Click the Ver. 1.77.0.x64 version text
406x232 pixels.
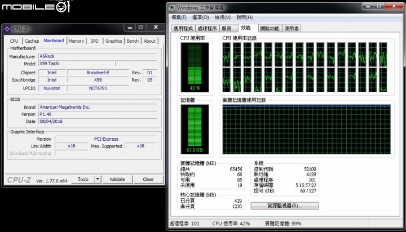(51, 181)
